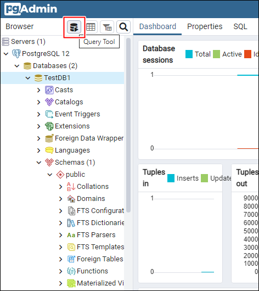The height and width of the screenshot is (291, 259).
Task: Click the Tuples out chart title
Action: pos(247,178)
